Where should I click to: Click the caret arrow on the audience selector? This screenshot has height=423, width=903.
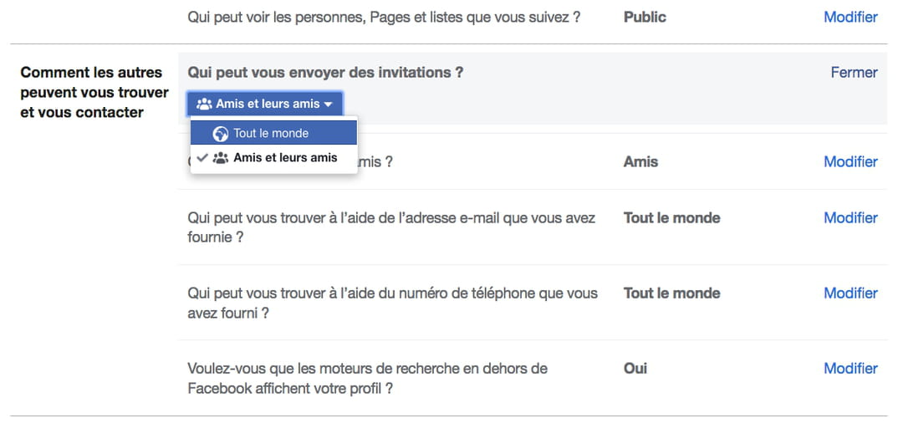click(x=329, y=104)
